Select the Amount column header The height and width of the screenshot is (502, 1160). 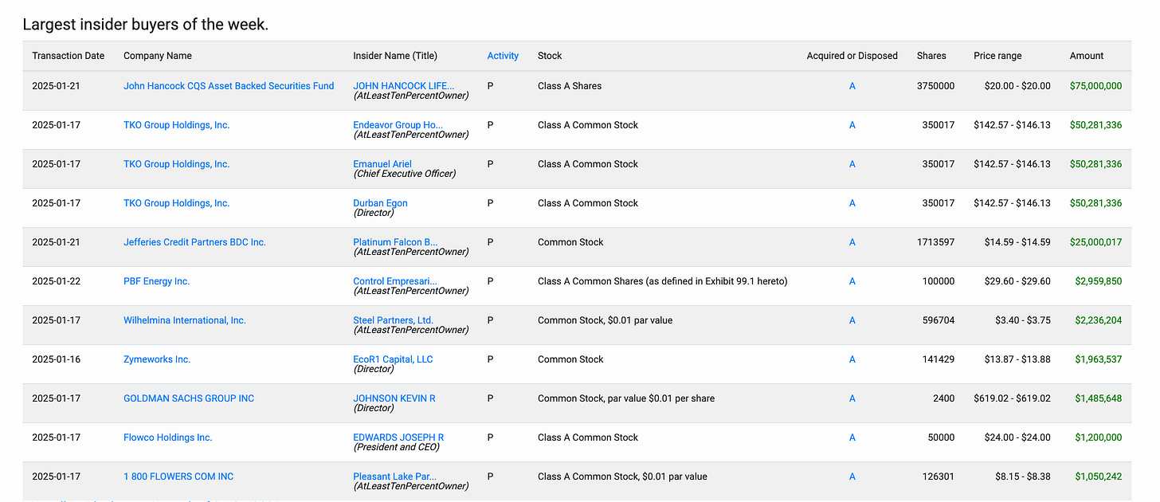tap(1087, 56)
